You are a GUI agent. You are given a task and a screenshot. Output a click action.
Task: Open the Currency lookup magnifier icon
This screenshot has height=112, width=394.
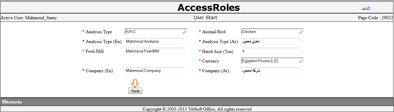301,61
